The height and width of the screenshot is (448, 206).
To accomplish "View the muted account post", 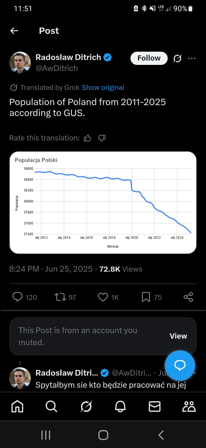I will [178, 336].
